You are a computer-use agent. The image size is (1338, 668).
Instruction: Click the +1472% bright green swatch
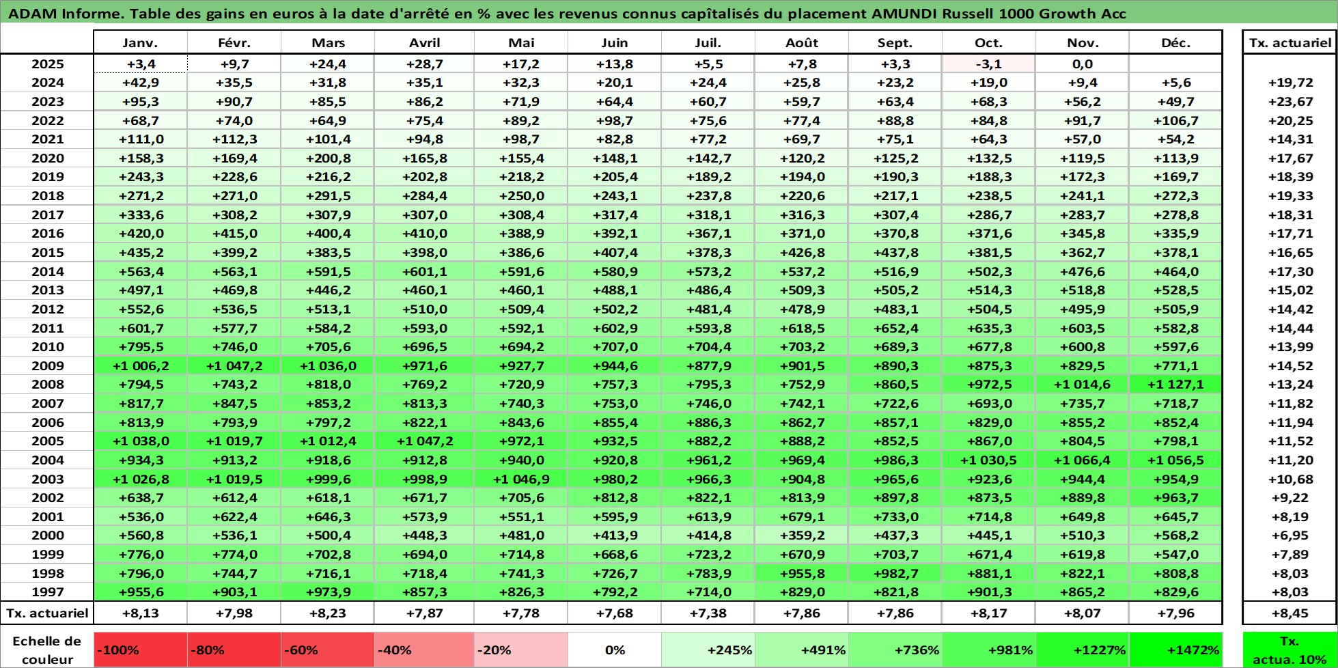click(x=1175, y=650)
